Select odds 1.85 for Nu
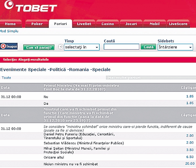Image resolution: width=196 pixels, height=168 pixels. (x=190, y=96)
